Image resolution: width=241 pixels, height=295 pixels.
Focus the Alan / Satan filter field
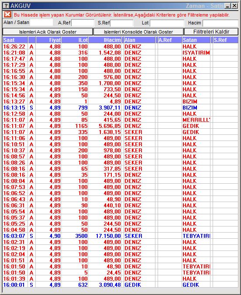(x=41, y=23)
